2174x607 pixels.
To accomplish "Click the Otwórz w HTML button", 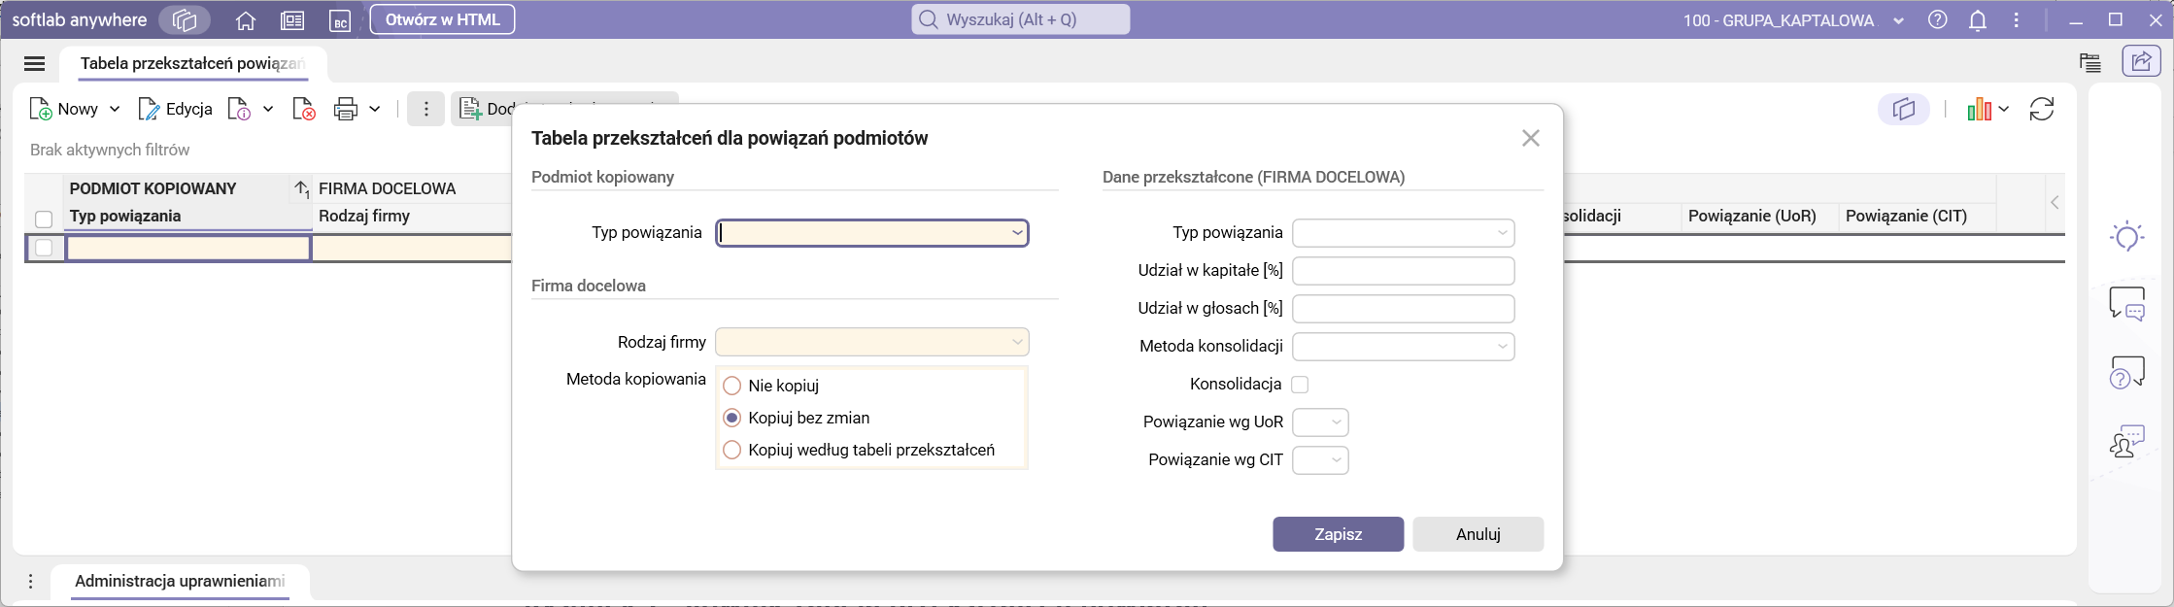I will [442, 19].
